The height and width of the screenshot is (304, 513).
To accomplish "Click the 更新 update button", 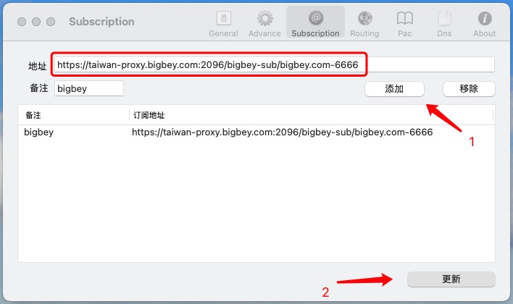I will [451, 279].
